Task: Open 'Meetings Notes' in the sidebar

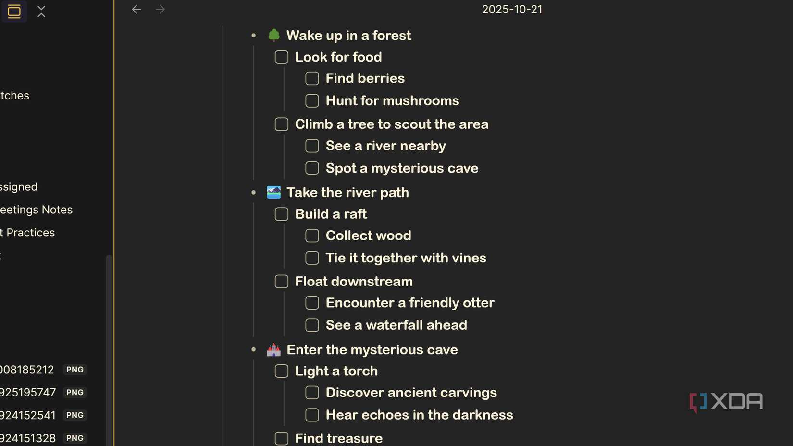Action: (36, 209)
